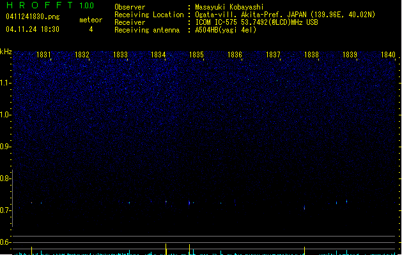
Task: Click the kHz axis unit label
Action: 6,52
